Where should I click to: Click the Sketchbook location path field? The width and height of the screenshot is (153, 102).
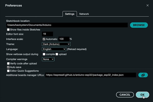67,25
